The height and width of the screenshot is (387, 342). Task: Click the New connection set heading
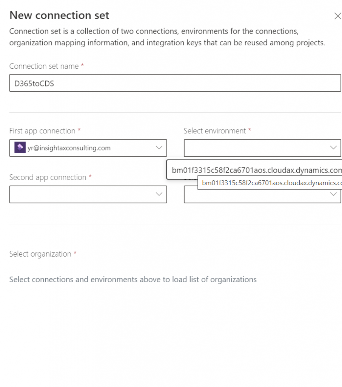(x=59, y=15)
